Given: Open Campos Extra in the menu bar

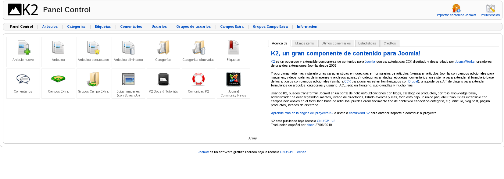Looking at the screenshot, I should point(232,27).
